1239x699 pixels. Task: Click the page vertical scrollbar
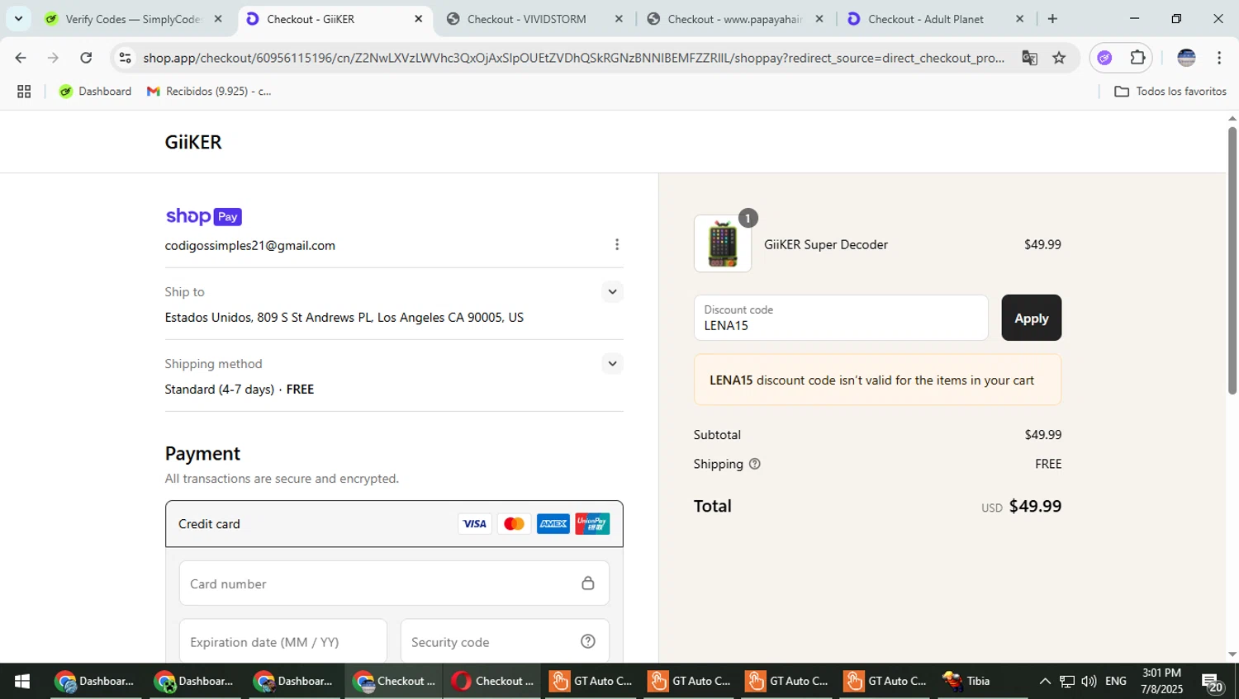tap(1232, 260)
